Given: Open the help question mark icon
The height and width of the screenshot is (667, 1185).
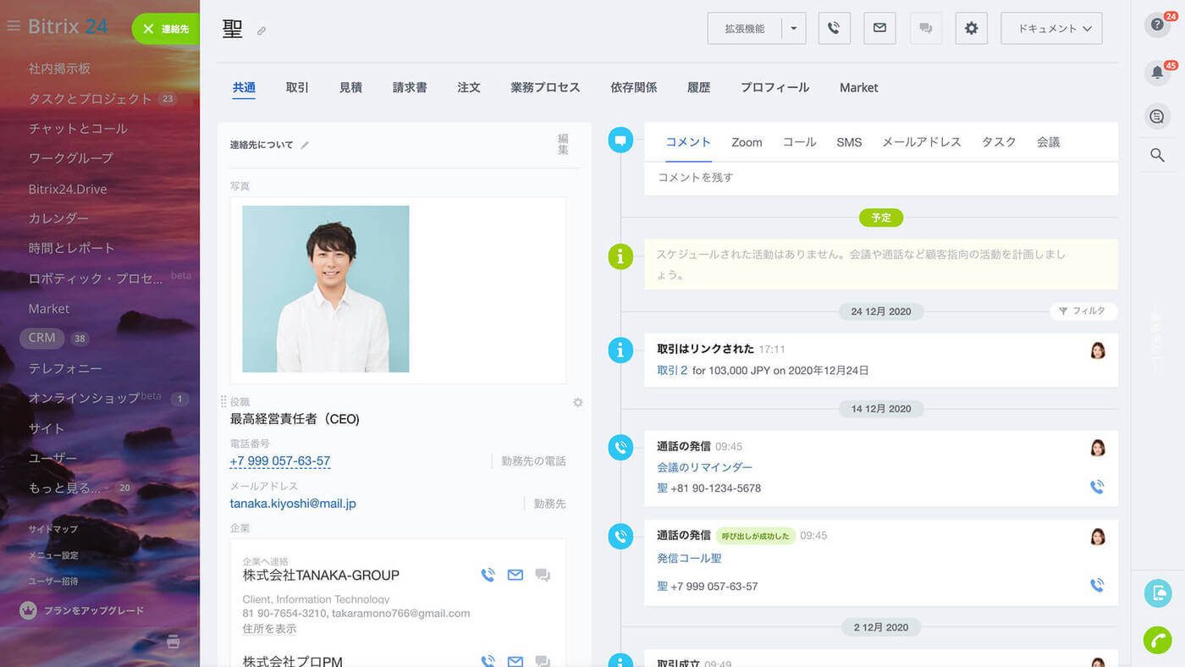Looking at the screenshot, I should [1157, 25].
